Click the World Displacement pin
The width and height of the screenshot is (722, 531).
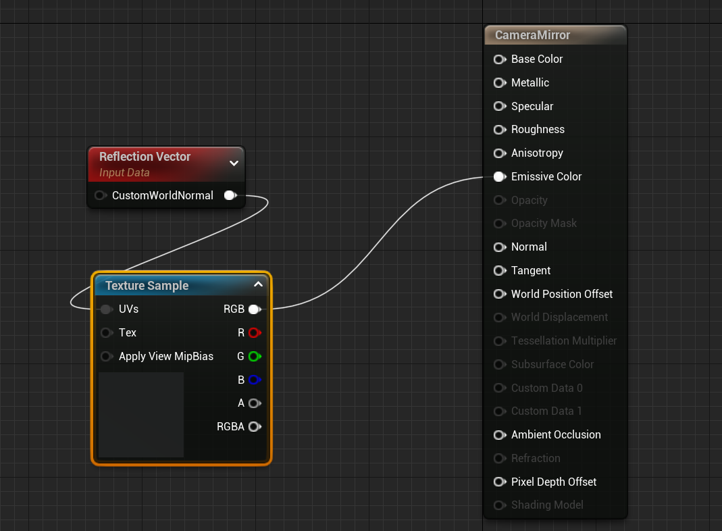click(500, 318)
